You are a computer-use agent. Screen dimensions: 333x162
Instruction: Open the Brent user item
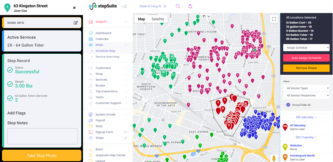[x=99, y=149]
